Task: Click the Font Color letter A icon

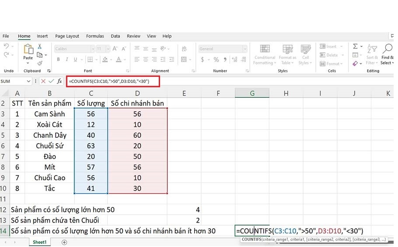Action: coord(119,59)
